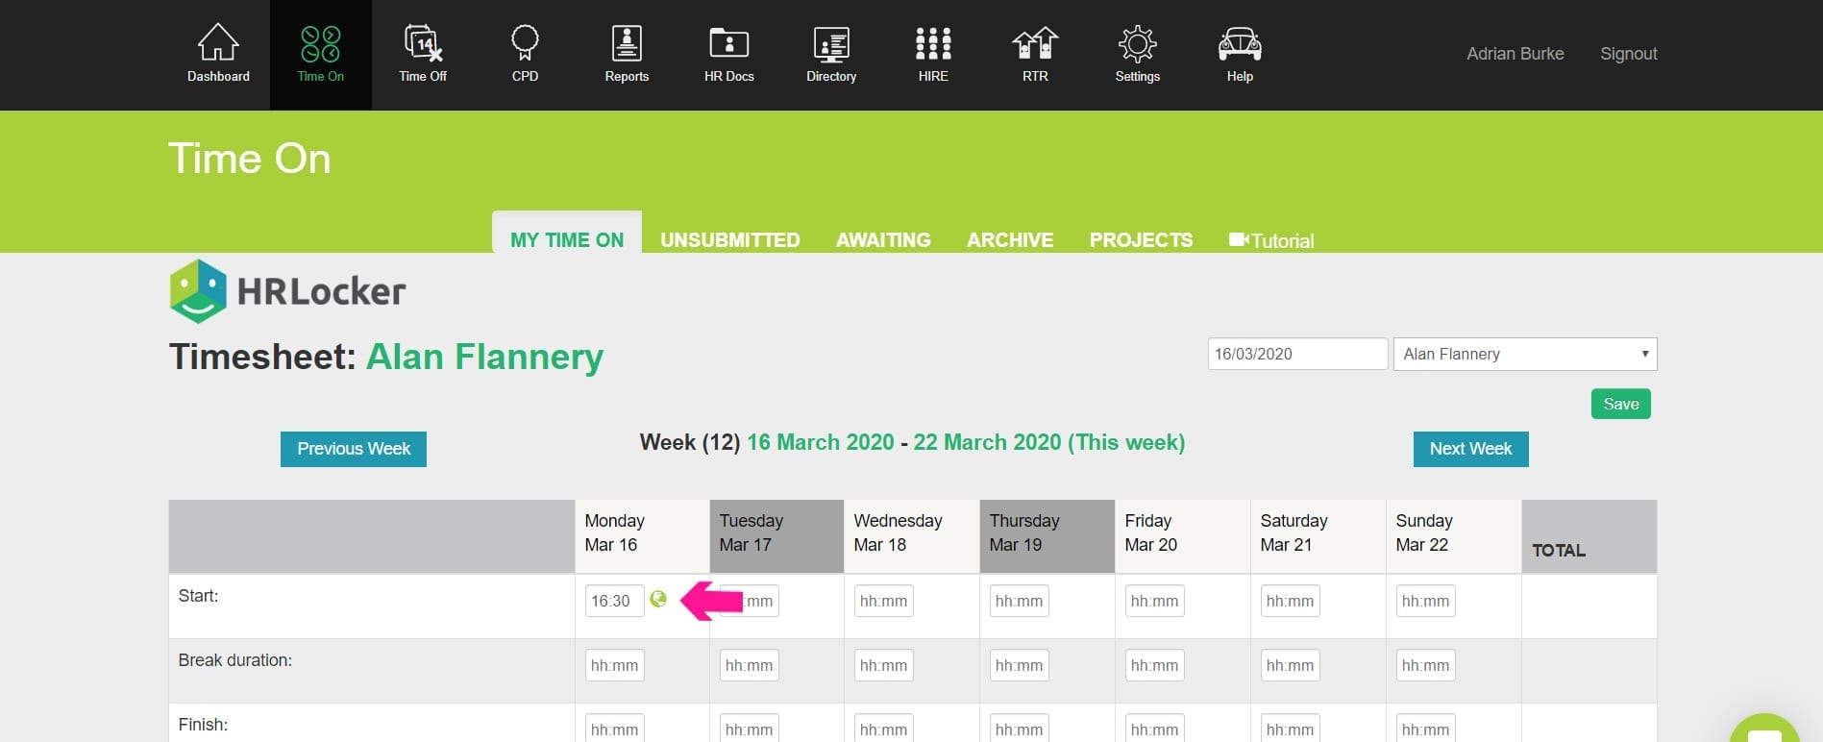Switch to PROJECTS tab
This screenshot has width=1823, height=742.
click(x=1141, y=240)
